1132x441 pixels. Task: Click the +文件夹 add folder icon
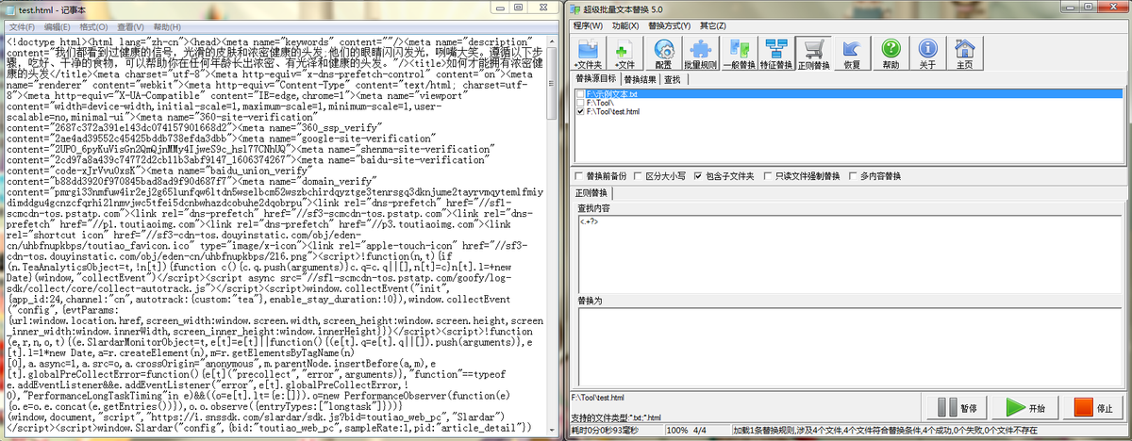pos(588,54)
